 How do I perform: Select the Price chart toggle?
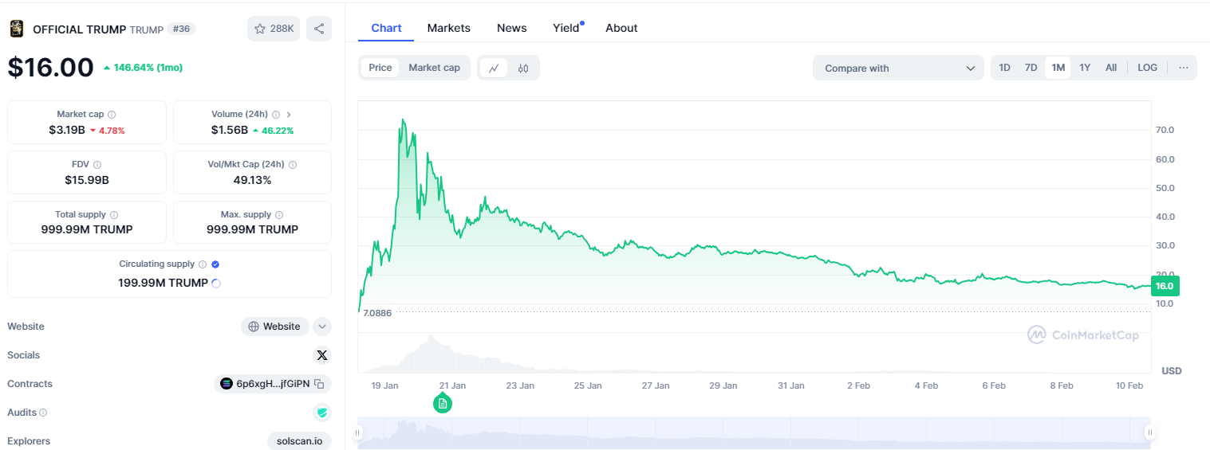pyautogui.click(x=380, y=68)
